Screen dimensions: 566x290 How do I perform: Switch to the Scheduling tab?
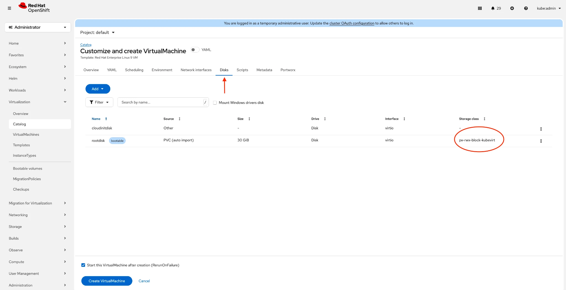click(x=134, y=70)
